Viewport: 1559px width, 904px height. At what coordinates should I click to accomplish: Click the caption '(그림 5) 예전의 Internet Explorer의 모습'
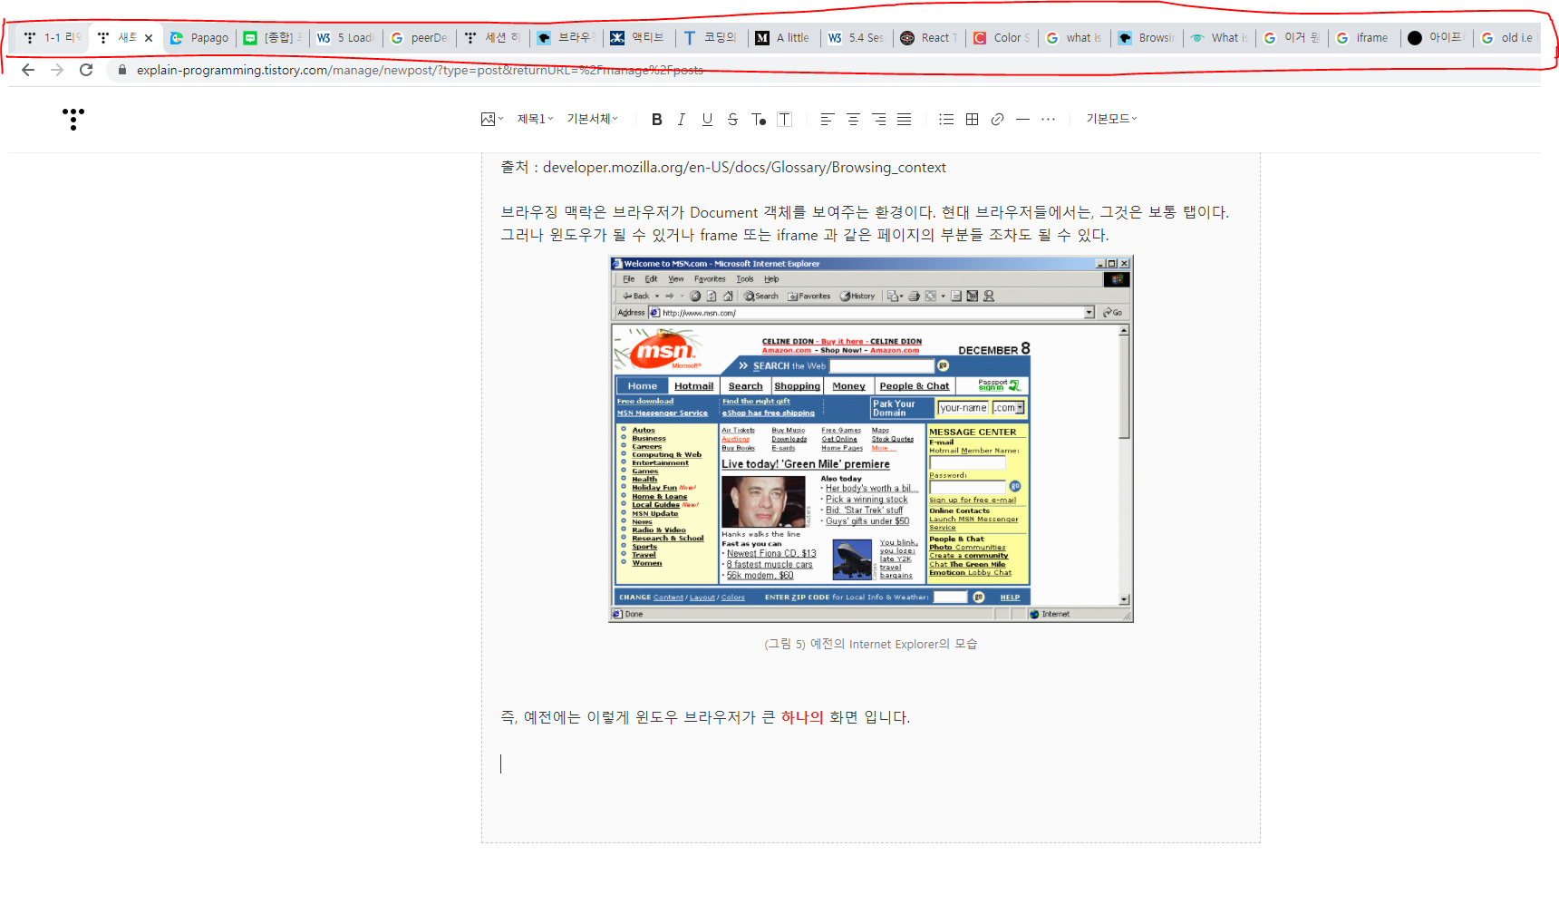click(x=871, y=644)
